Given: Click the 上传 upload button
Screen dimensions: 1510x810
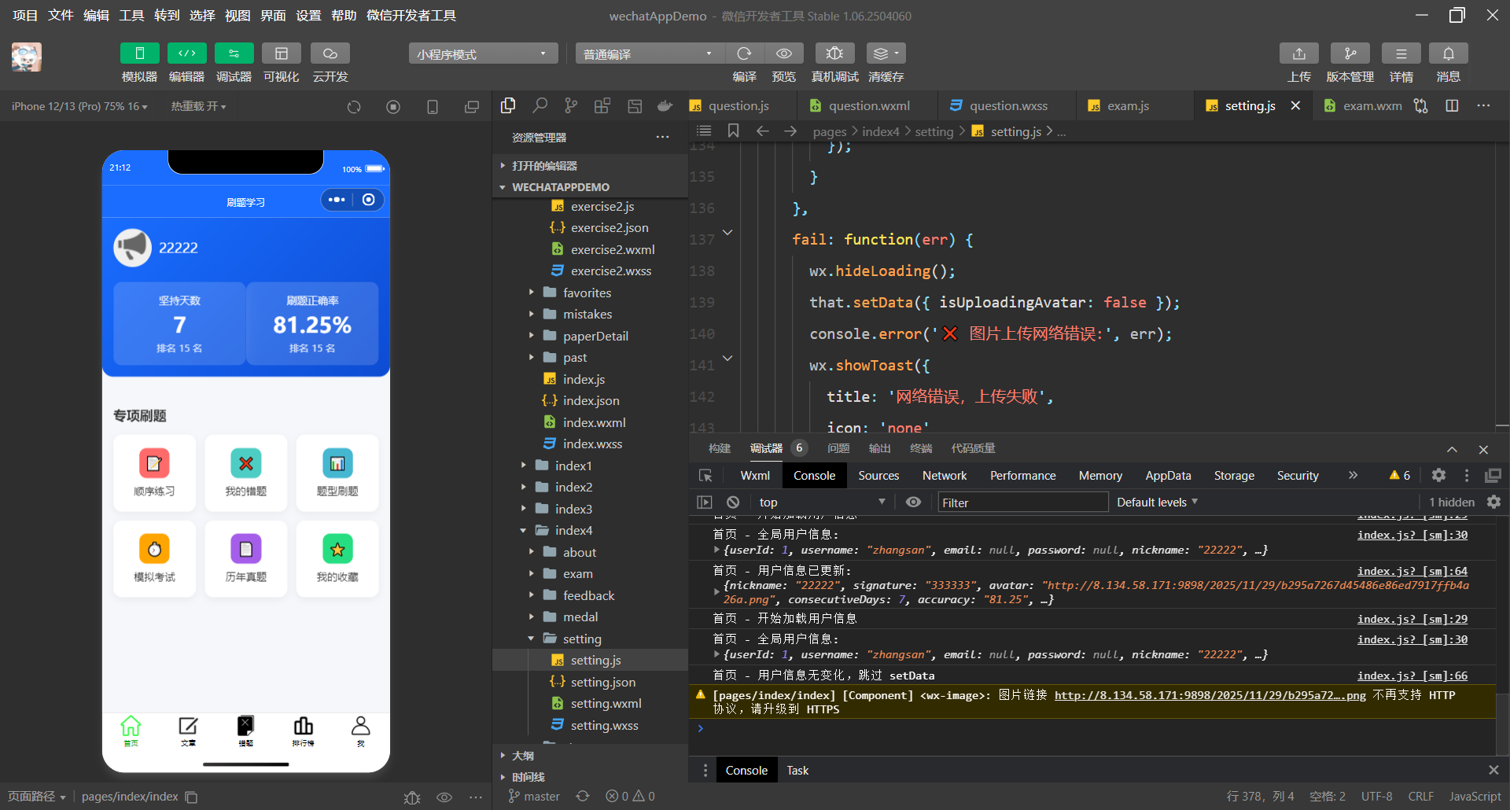Looking at the screenshot, I should [x=1299, y=53].
